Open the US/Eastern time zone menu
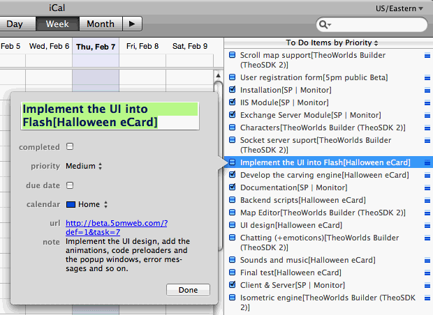Viewport: 433px width, 315px height. (x=400, y=8)
